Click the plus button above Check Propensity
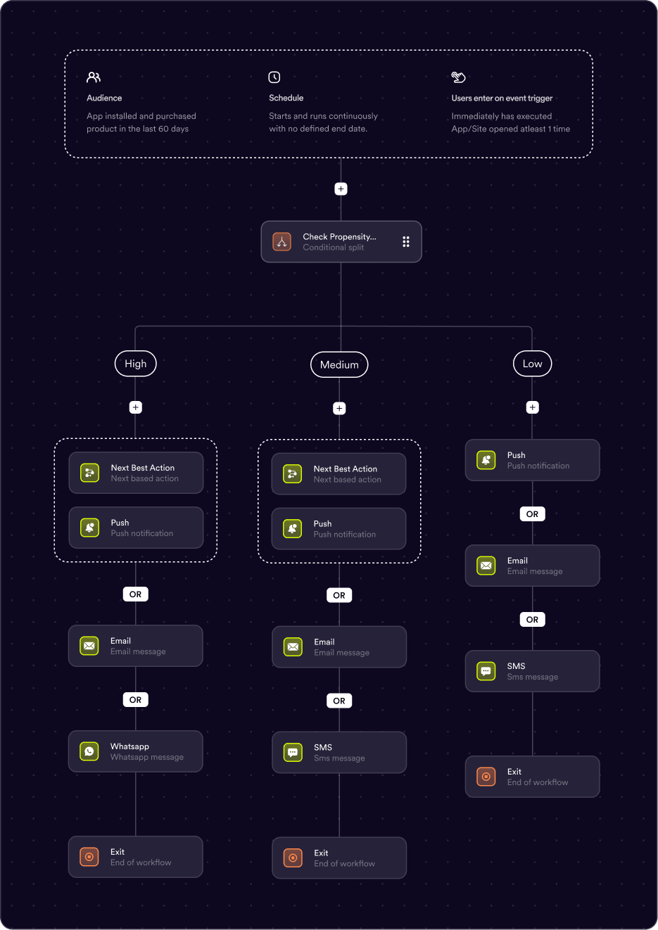658x930 pixels. coord(341,189)
